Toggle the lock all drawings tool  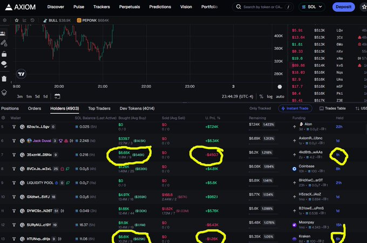[4, 54]
